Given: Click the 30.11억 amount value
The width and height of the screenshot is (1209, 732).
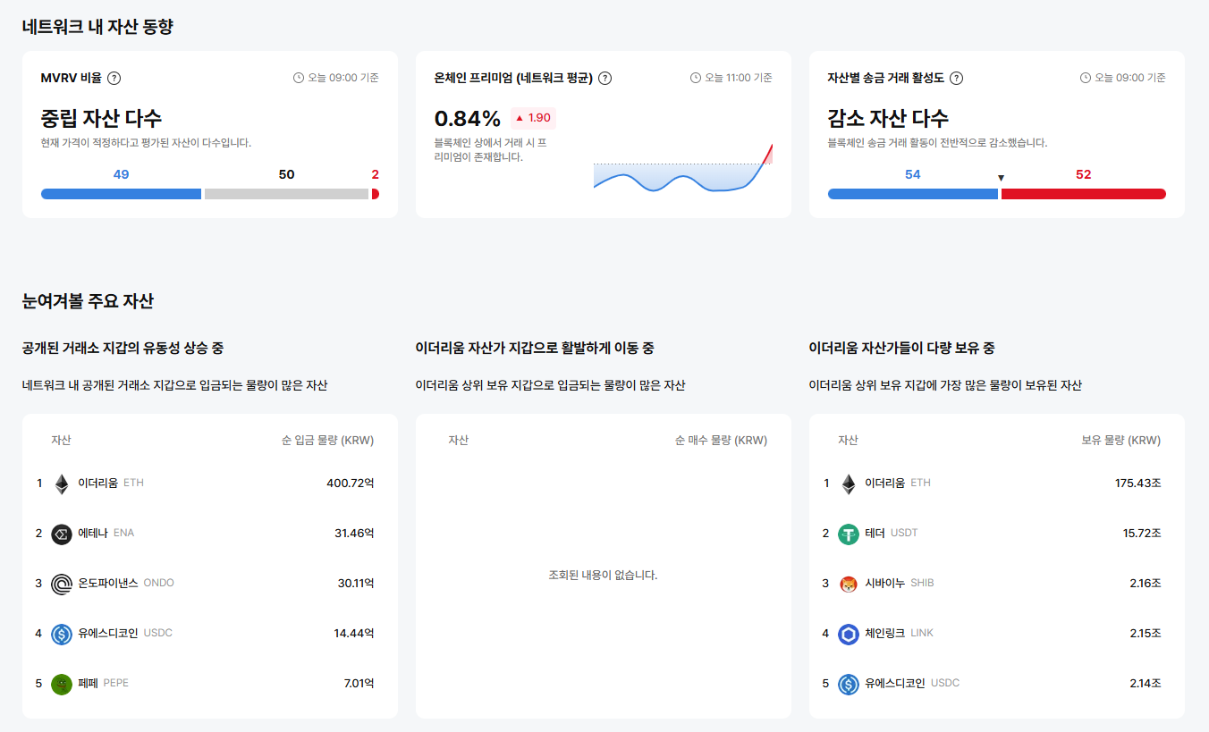Looking at the screenshot, I should tap(356, 584).
